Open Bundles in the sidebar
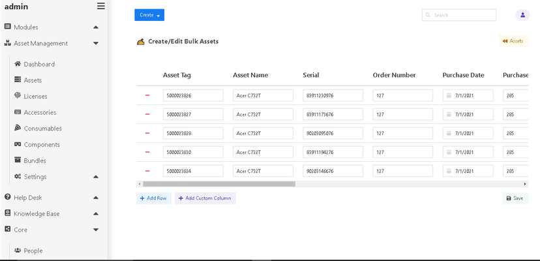Image resolution: width=540 pixels, height=261 pixels. (x=30, y=161)
